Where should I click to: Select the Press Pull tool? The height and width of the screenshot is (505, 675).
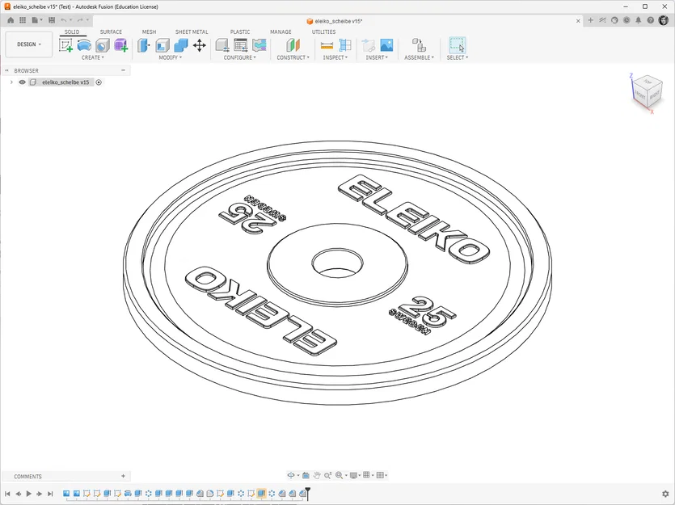click(144, 45)
